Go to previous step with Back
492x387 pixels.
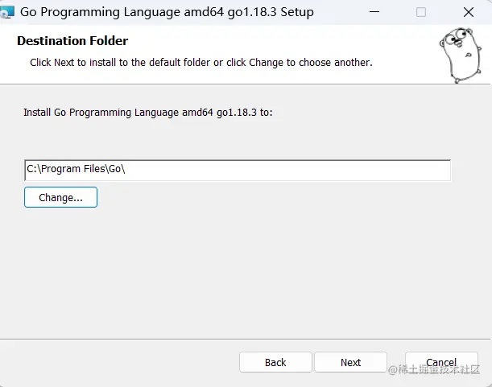click(x=275, y=362)
